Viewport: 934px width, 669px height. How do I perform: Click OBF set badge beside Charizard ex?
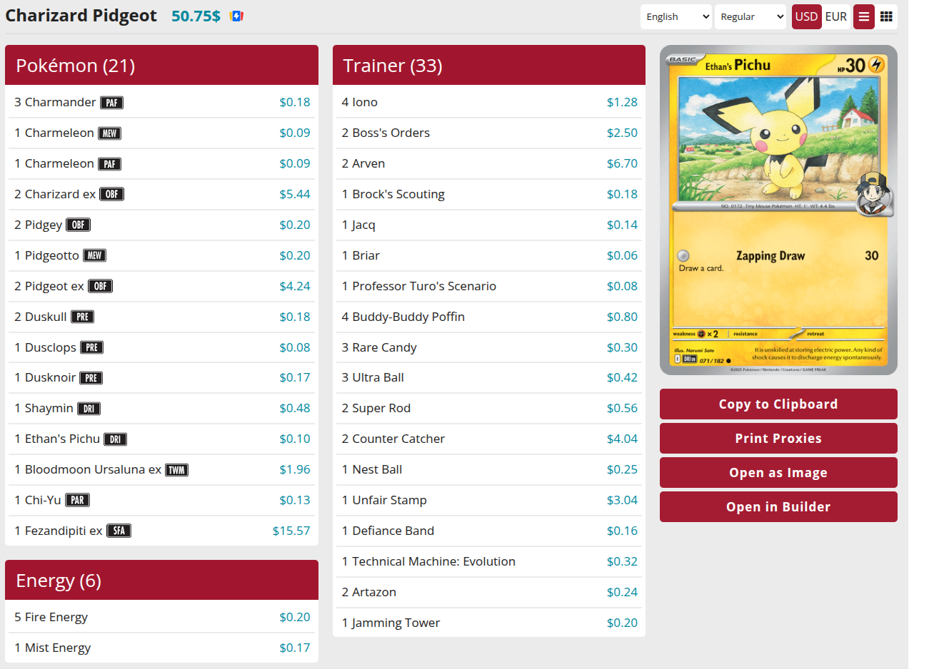click(111, 194)
